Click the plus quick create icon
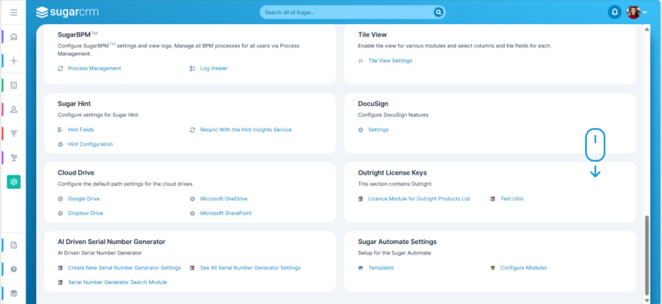The width and height of the screenshot is (662, 304). pos(13,61)
